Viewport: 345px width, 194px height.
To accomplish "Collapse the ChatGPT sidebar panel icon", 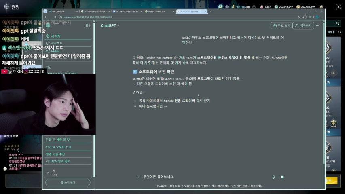I will coord(88,25).
